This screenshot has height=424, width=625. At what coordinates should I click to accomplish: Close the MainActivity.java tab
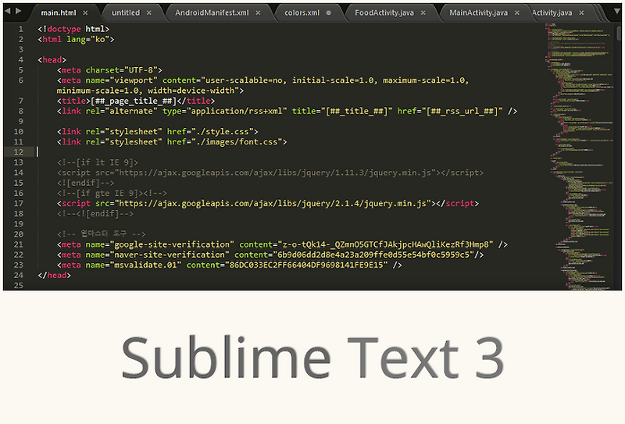point(517,12)
